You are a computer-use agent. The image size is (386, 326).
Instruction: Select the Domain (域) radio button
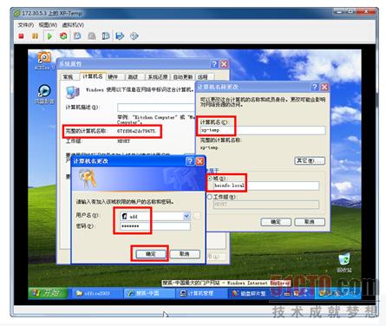(210, 179)
